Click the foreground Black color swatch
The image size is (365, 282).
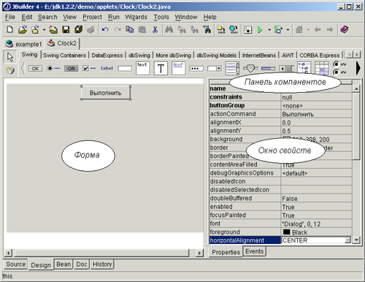coord(287,232)
